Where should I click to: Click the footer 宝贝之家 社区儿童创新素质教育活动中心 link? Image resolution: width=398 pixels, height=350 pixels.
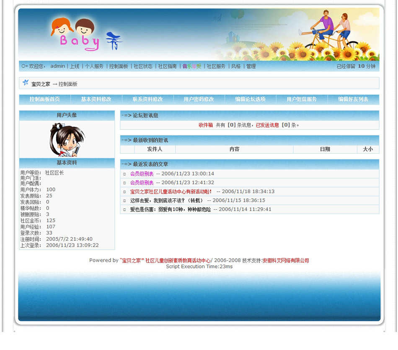coord(165,260)
